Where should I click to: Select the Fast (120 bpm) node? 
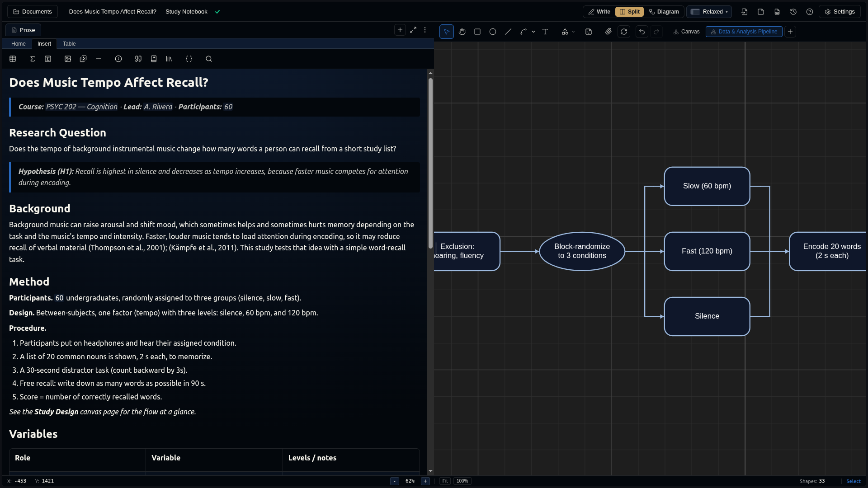707,251
